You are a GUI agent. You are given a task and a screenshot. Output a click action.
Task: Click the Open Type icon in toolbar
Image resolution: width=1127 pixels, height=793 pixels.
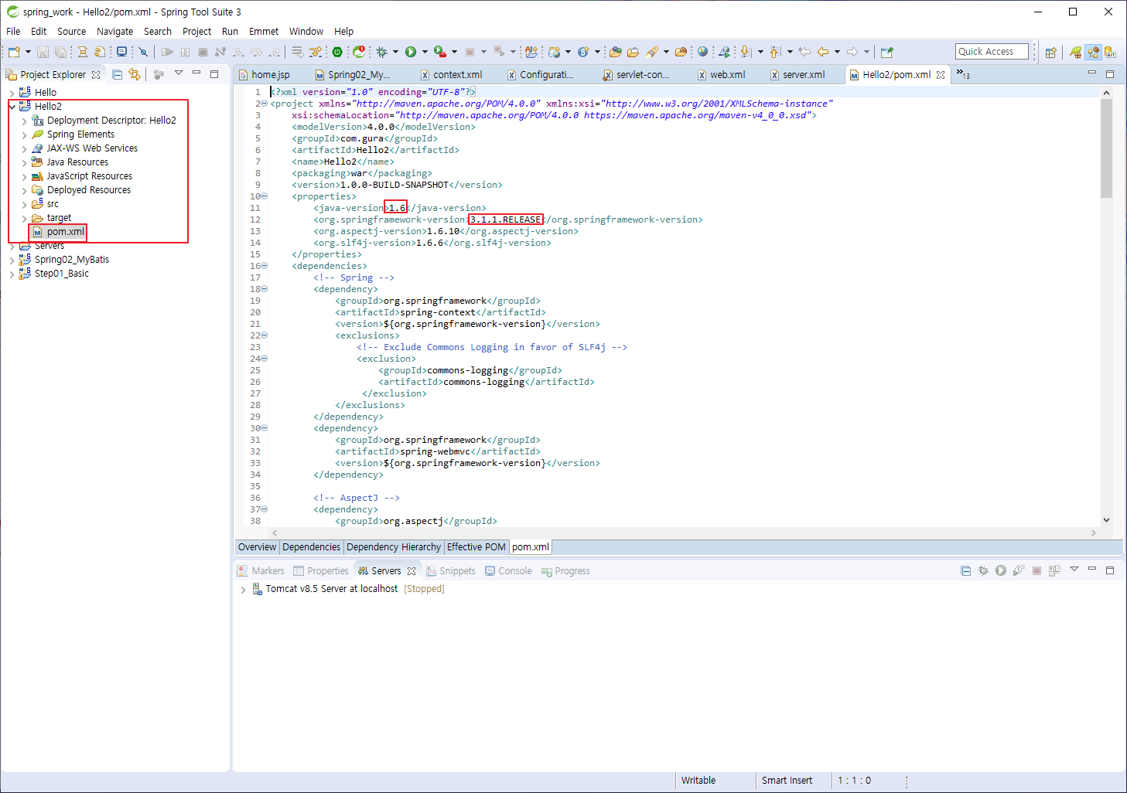[x=615, y=52]
